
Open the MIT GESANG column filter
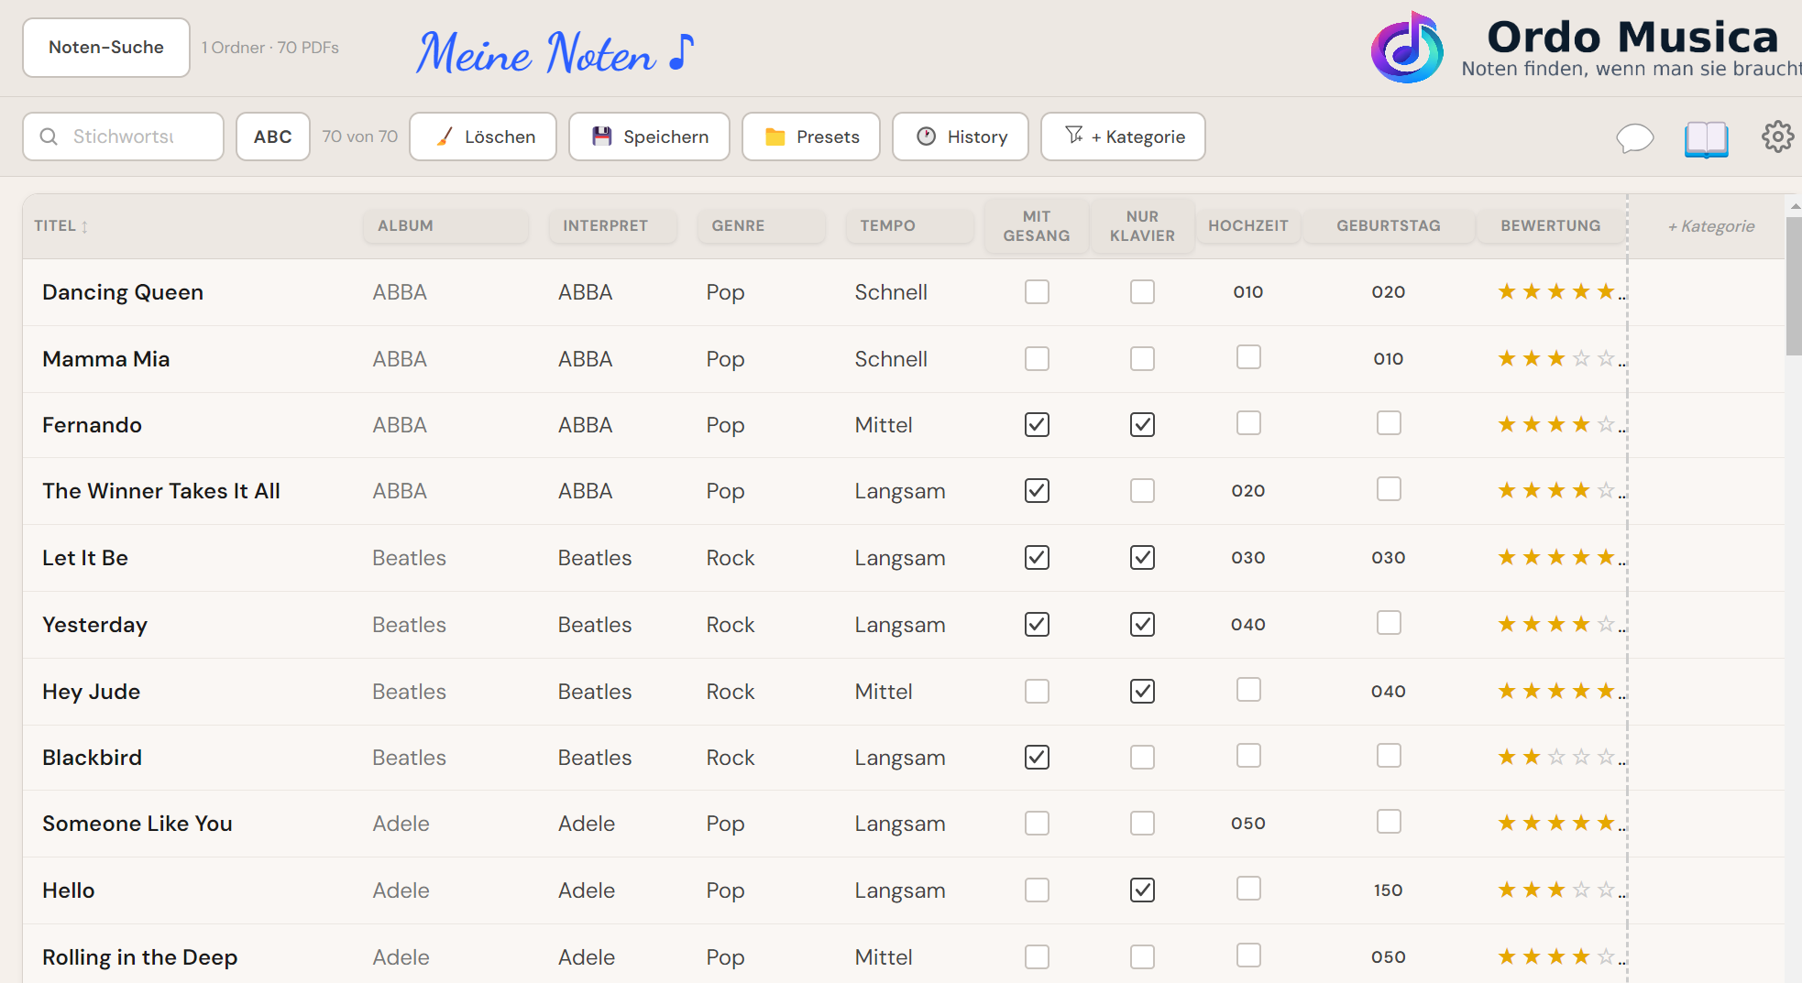(1037, 226)
